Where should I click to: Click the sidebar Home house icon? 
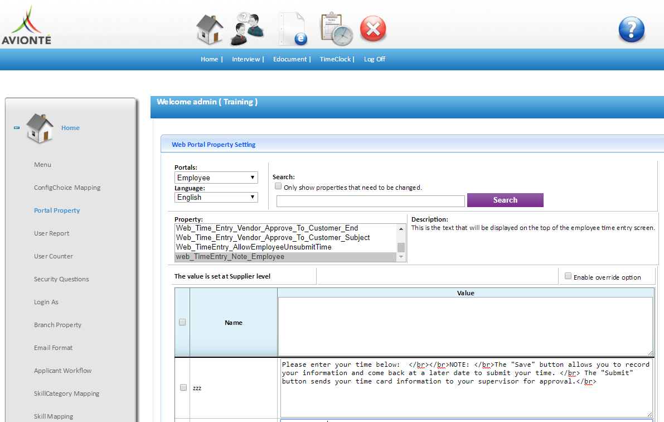(40, 128)
